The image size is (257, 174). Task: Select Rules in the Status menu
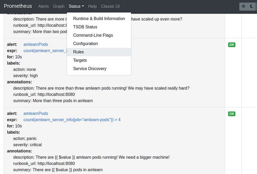click(x=99, y=52)
